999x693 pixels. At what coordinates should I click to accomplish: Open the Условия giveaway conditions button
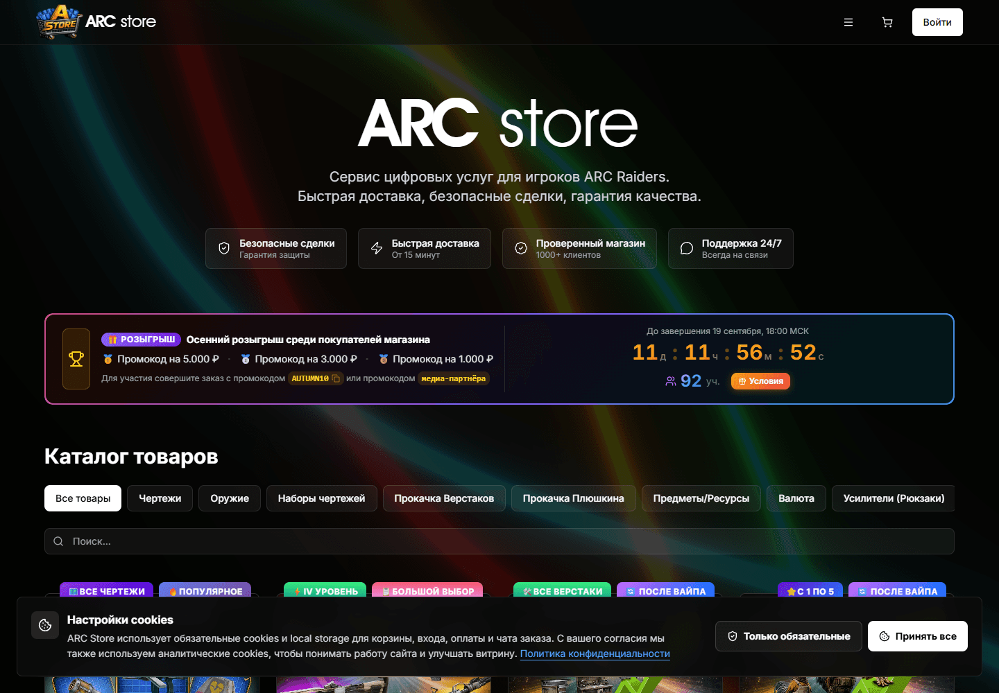[x=760, y=381]
